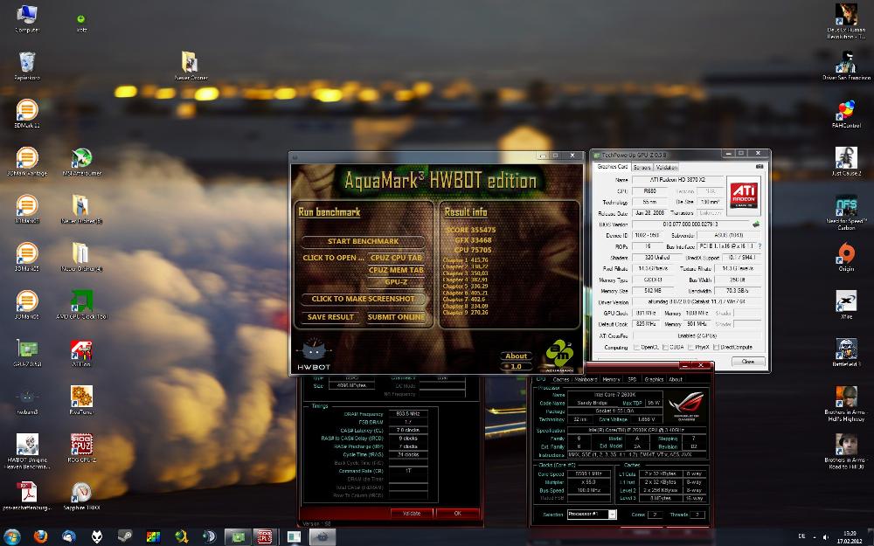Launch the ROG CPU-Z desktop shortcut
This screenshot has width=874, height=546.
(x=81, y=448)
